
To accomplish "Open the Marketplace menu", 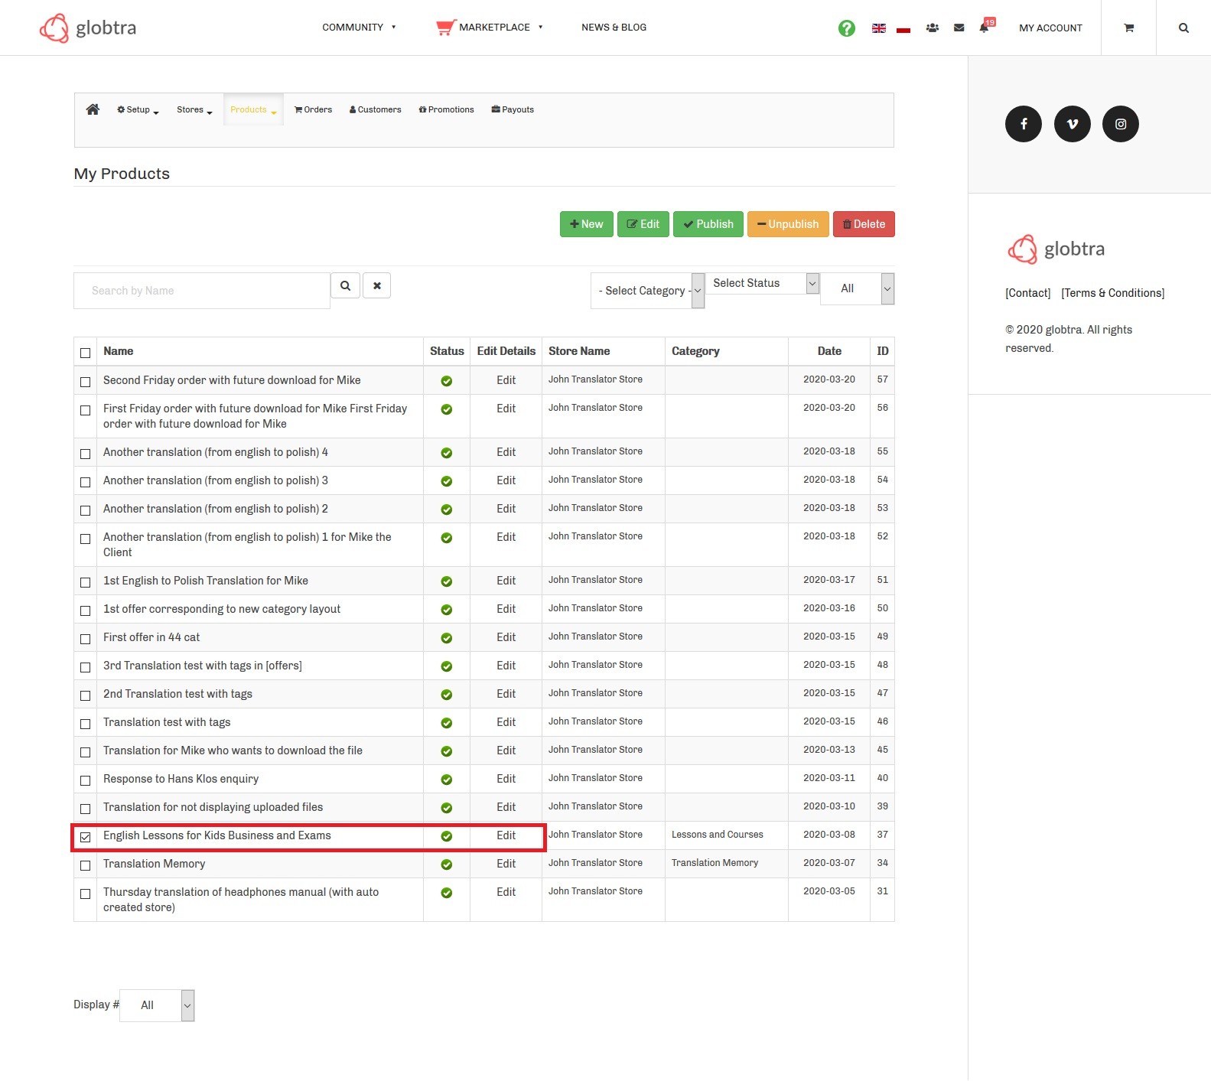I will tap(493, 28).
